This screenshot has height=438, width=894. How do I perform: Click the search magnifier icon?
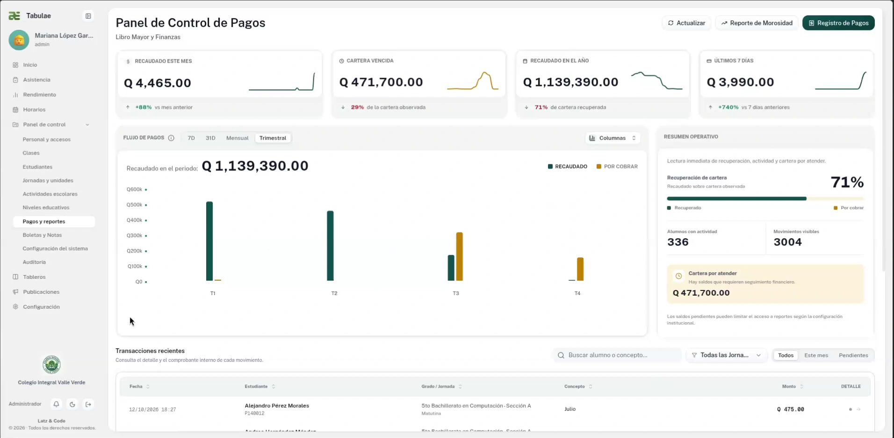(561, 355)
